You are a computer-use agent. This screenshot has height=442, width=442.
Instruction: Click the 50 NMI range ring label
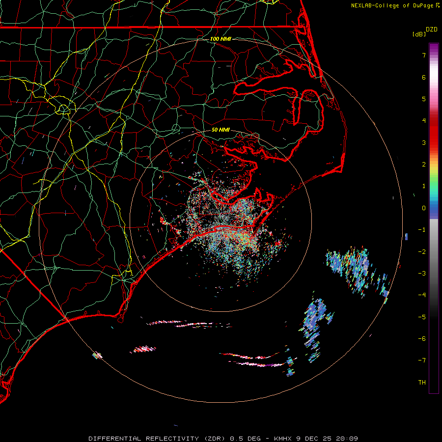221,130
